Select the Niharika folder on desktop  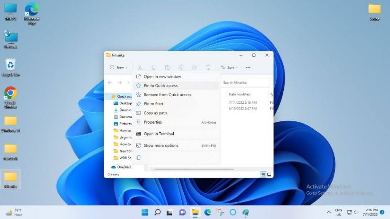(x=10, y=179)
